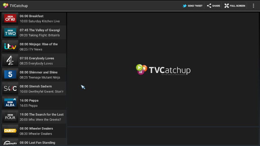
Task: Open the three-dot overflow menu
Action: coord(253,6)
